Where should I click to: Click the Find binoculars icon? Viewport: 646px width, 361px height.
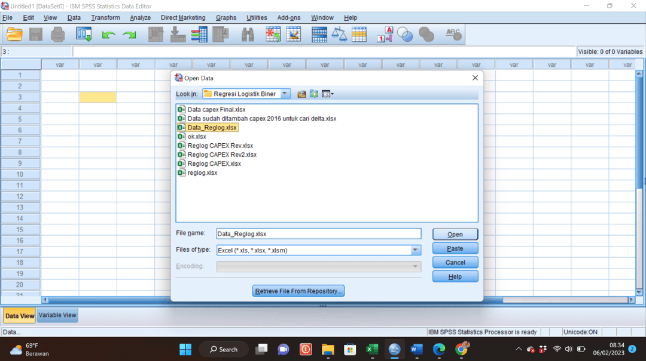pos(248,35)
